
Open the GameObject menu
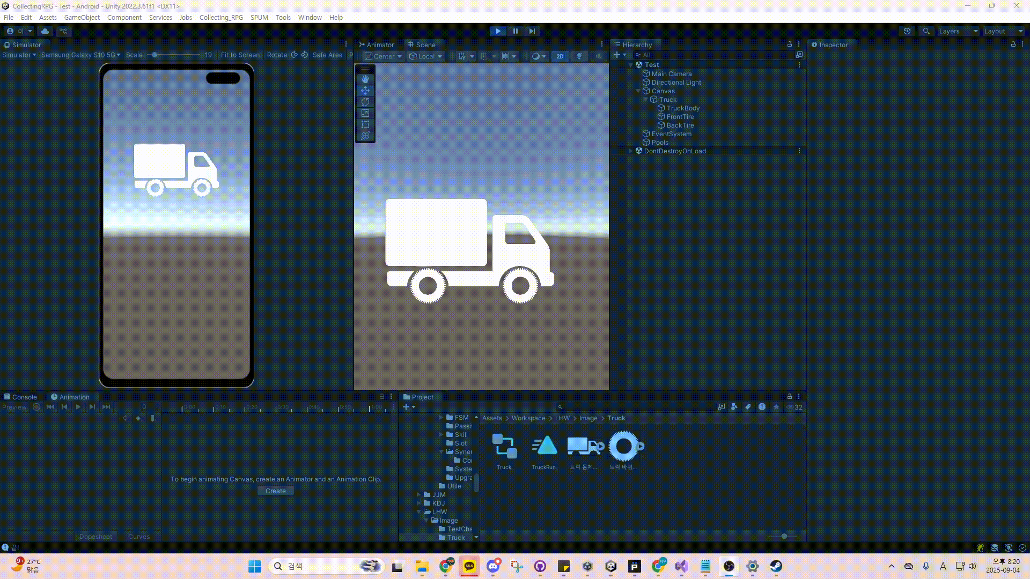82,17
